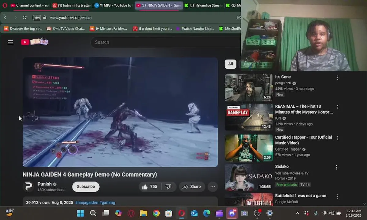Image resolution: width=367 pixels, height=220 pixels.
Task: Click the Punish channel avatar
Action: [28, 186]
